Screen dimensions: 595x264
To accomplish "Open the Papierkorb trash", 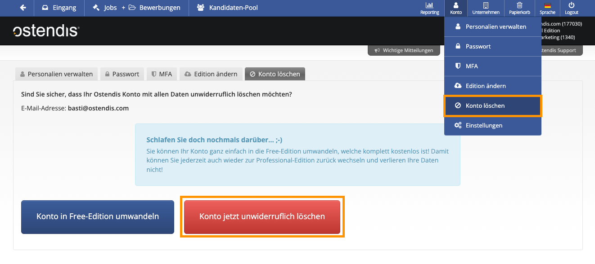I will pyautogui.click(x=520, y=8).
